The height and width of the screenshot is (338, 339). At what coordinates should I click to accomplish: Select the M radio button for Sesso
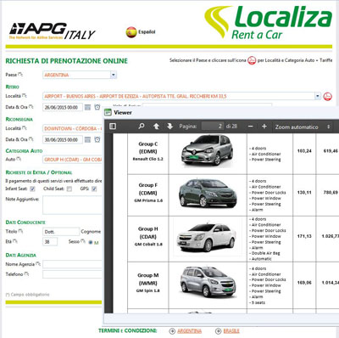tap(91, 243)
